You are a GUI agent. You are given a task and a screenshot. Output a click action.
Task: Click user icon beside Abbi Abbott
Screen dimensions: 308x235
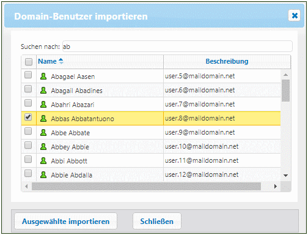click(43, 160)
